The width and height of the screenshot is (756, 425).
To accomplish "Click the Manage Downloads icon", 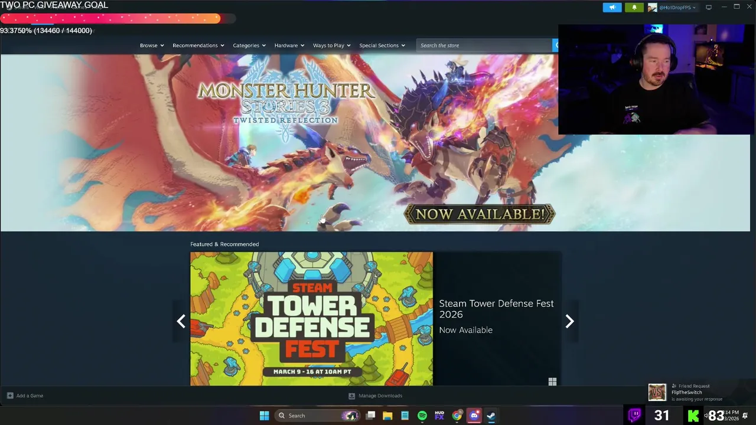I will [x=351, y=395].
